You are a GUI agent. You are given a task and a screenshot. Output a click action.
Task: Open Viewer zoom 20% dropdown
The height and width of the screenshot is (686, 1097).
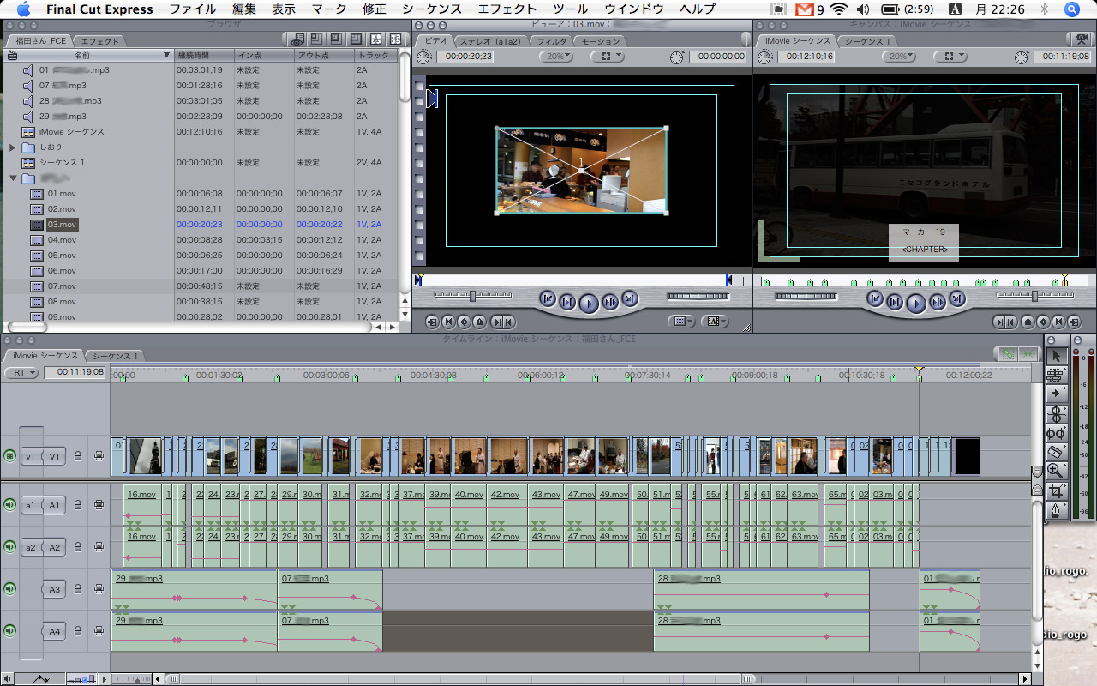coord(556,57)
